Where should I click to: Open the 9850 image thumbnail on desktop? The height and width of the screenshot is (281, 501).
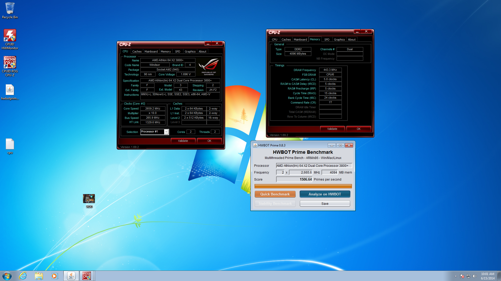pos(89,201)
